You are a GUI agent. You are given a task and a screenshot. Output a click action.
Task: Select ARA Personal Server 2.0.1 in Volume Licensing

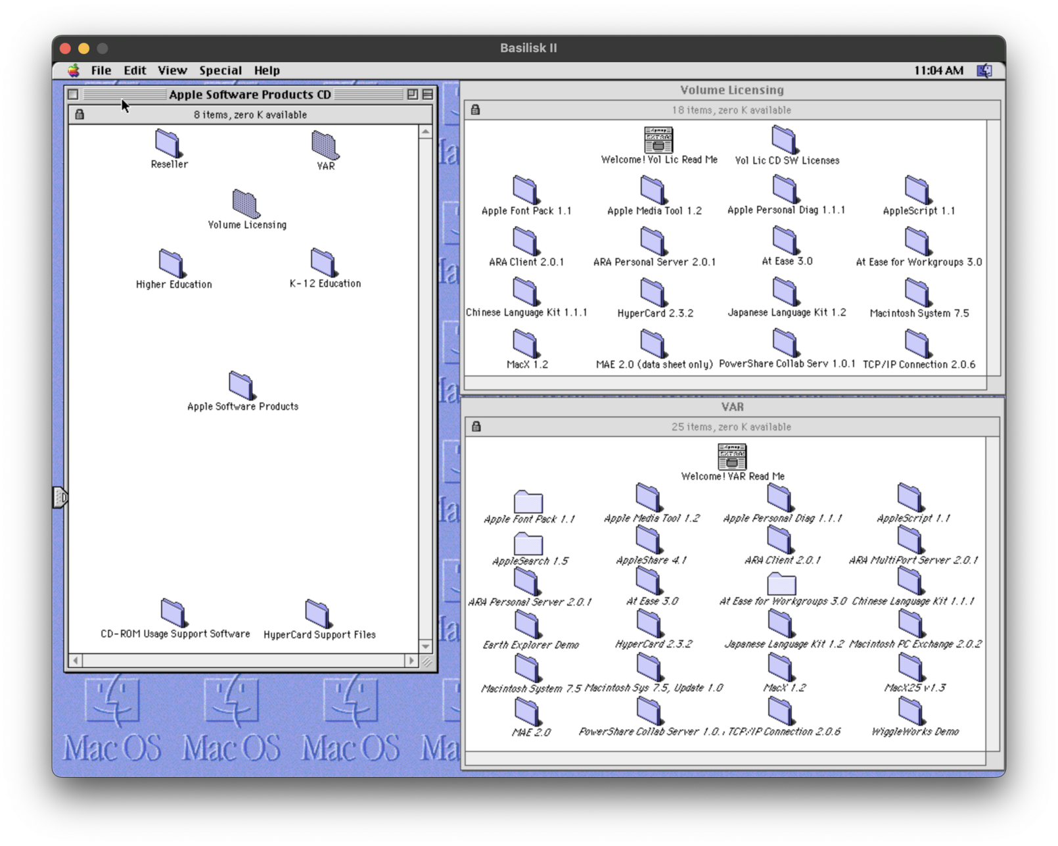[x=653, y=241]
